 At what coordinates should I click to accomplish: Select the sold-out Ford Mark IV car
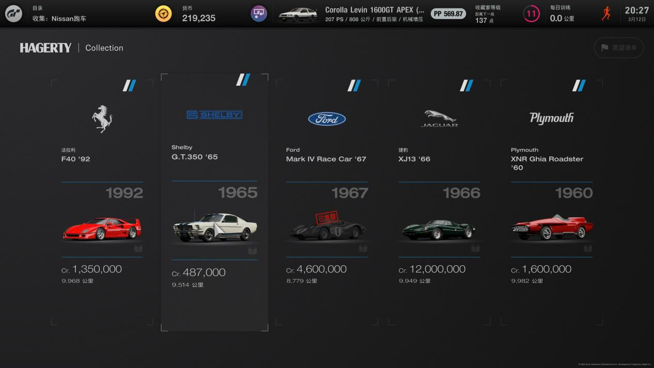click(327, 227)
